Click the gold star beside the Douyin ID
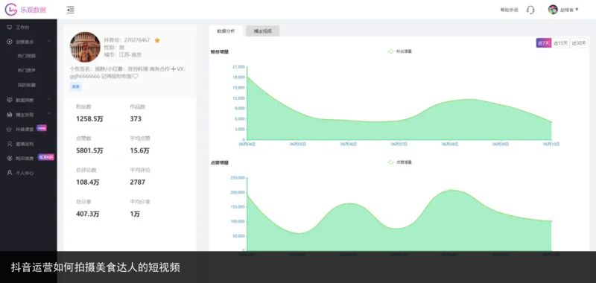 (x=157, y=40)
